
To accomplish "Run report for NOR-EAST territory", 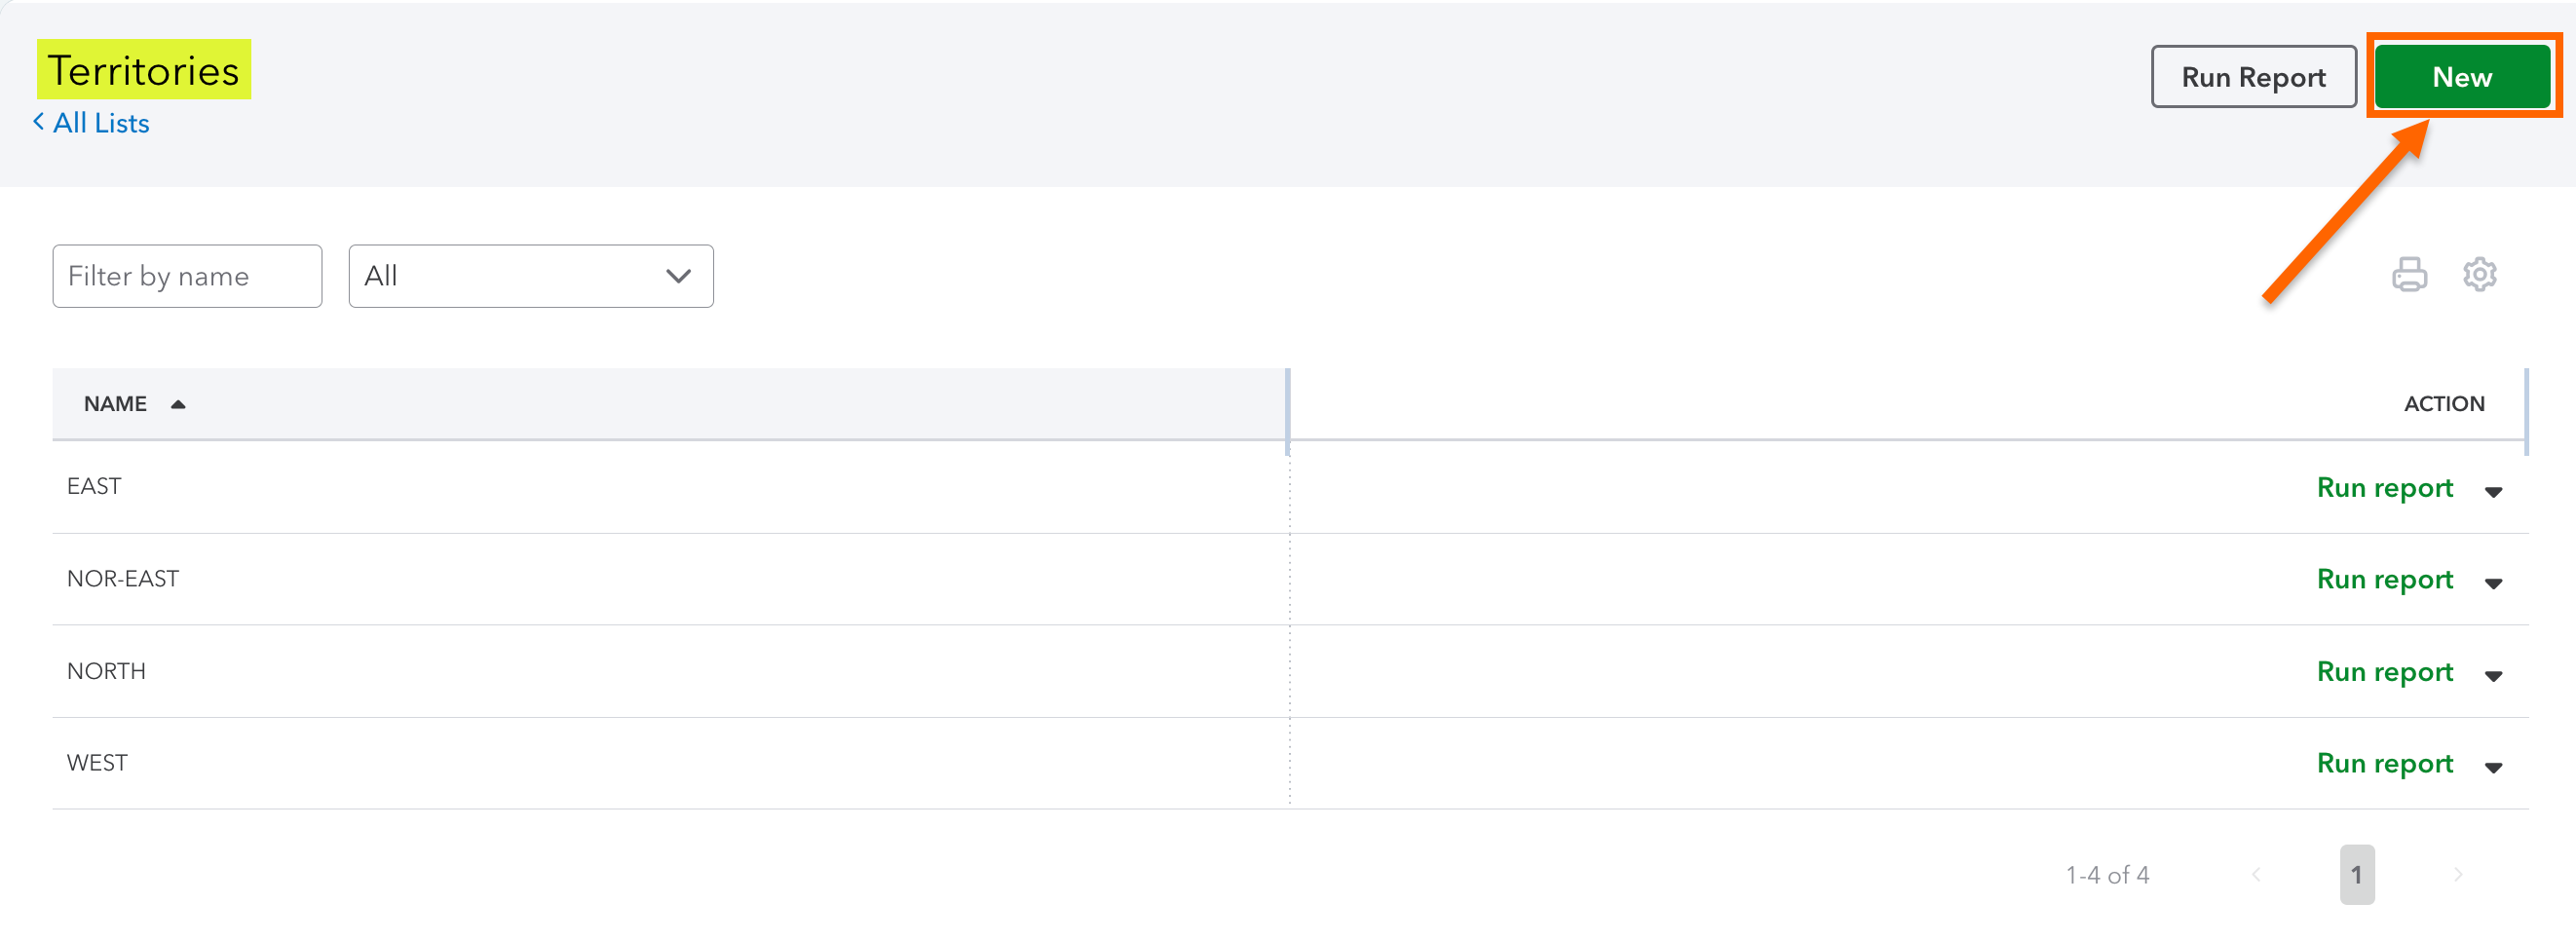I will pos(2384,579).
